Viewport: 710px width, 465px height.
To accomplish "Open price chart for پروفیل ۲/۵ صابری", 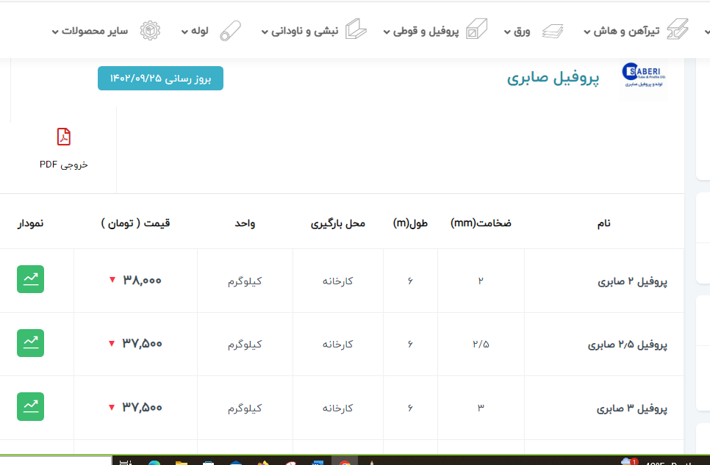I will coord(30,343).
